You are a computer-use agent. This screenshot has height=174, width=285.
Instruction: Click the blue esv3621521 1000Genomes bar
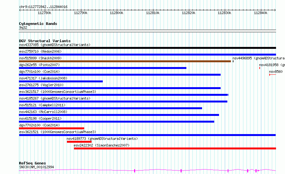point(147,135)
